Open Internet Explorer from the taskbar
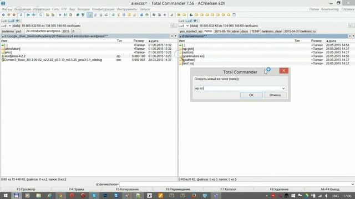Screen dimensions: 355x199 click(49, 196)
